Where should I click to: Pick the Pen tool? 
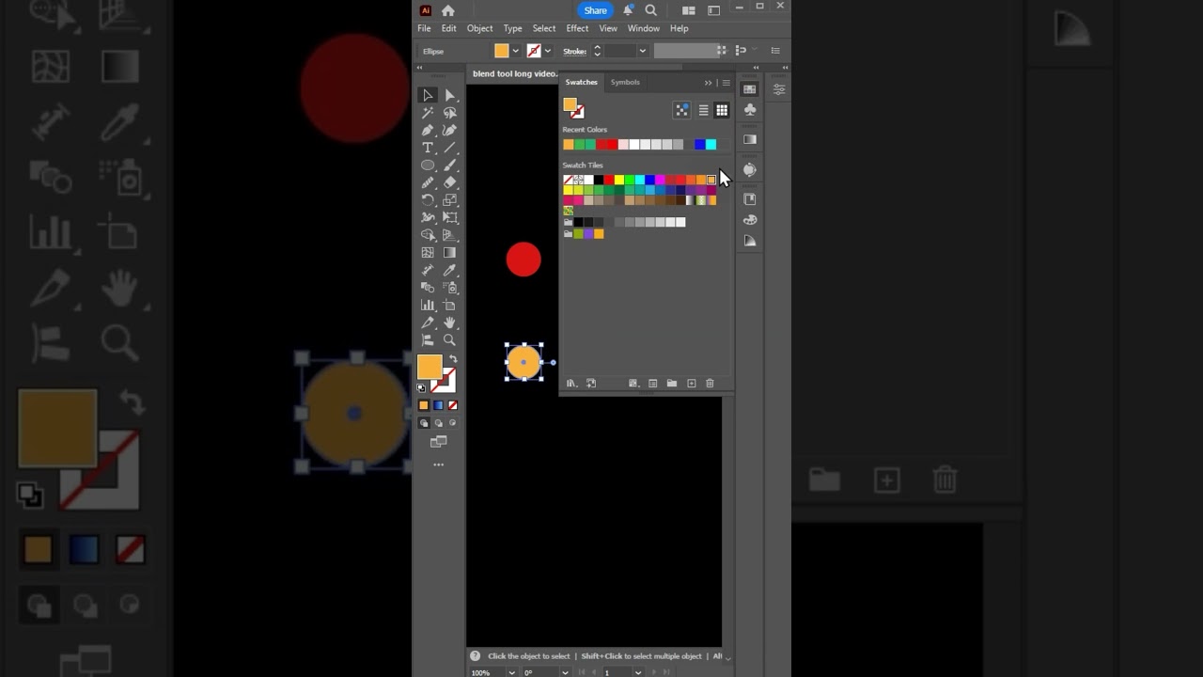coord(428,131)
